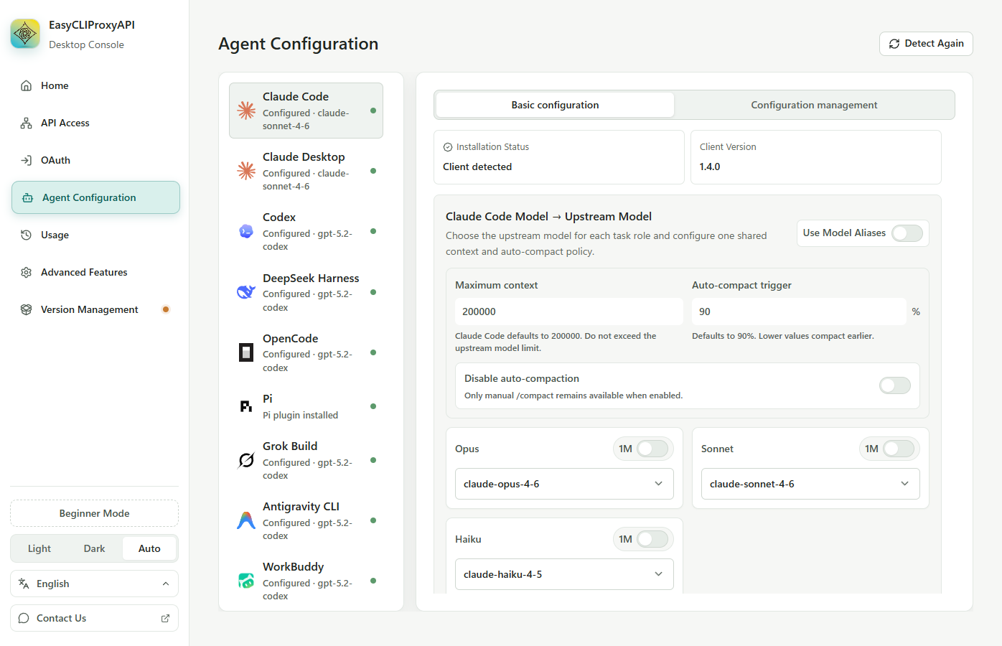Select the Grok Build agent entry
The width and height of the screenshot is (1002, 646).
point(306,460)
